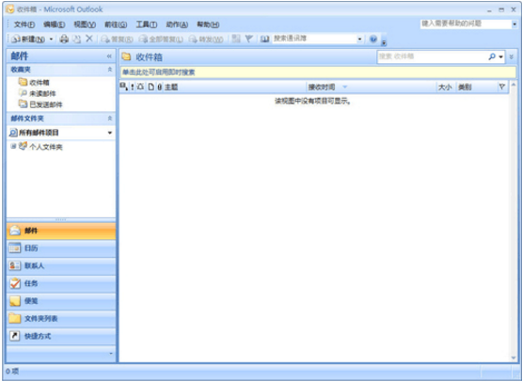Viewport: 523px width, 382px height.
Task: Click the Follow Up flag toolbar icon
Action: pyautogui.click(x=249, y=39)
